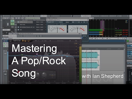Select the FabFilter Pro-Q 2 effect row
Image resolution: width=132 pixels, height=99 pixels.
25,22
